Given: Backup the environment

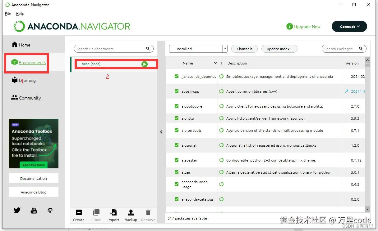Looking at the screenshot, I should point(131,215).
